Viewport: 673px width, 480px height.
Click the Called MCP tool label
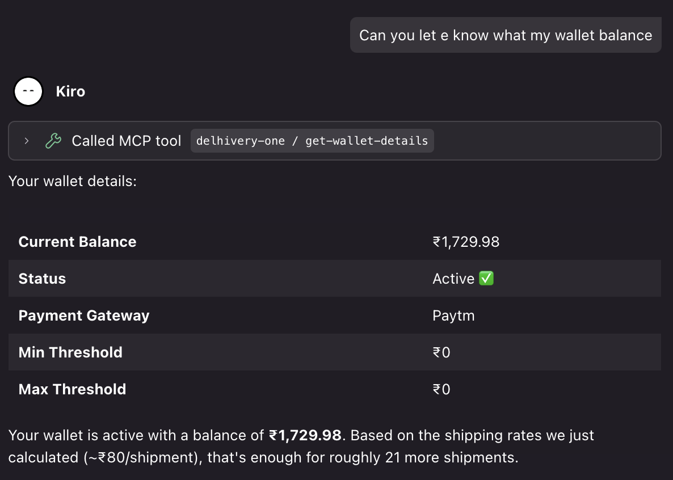coord(126,141)
